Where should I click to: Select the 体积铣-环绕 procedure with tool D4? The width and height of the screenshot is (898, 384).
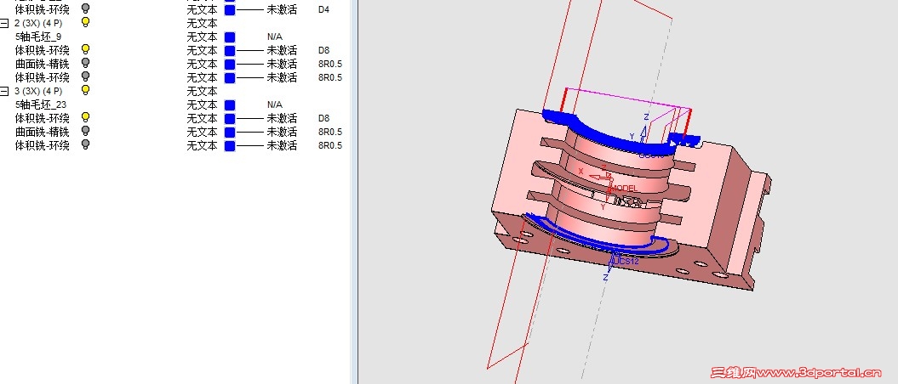point(43,9)
